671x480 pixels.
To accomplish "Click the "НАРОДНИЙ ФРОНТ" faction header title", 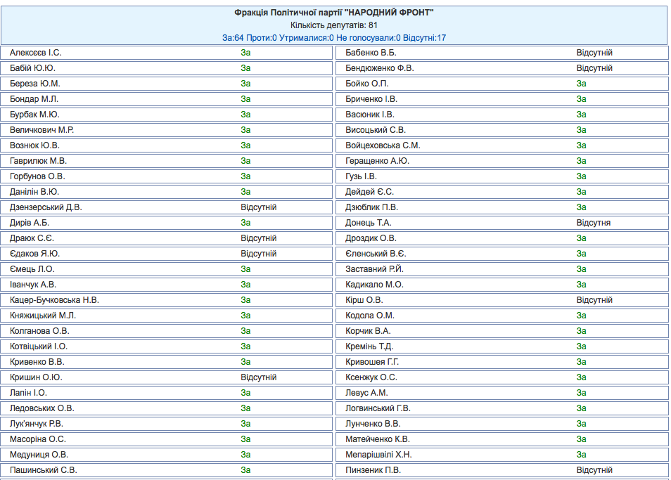I will coord(334,13).
